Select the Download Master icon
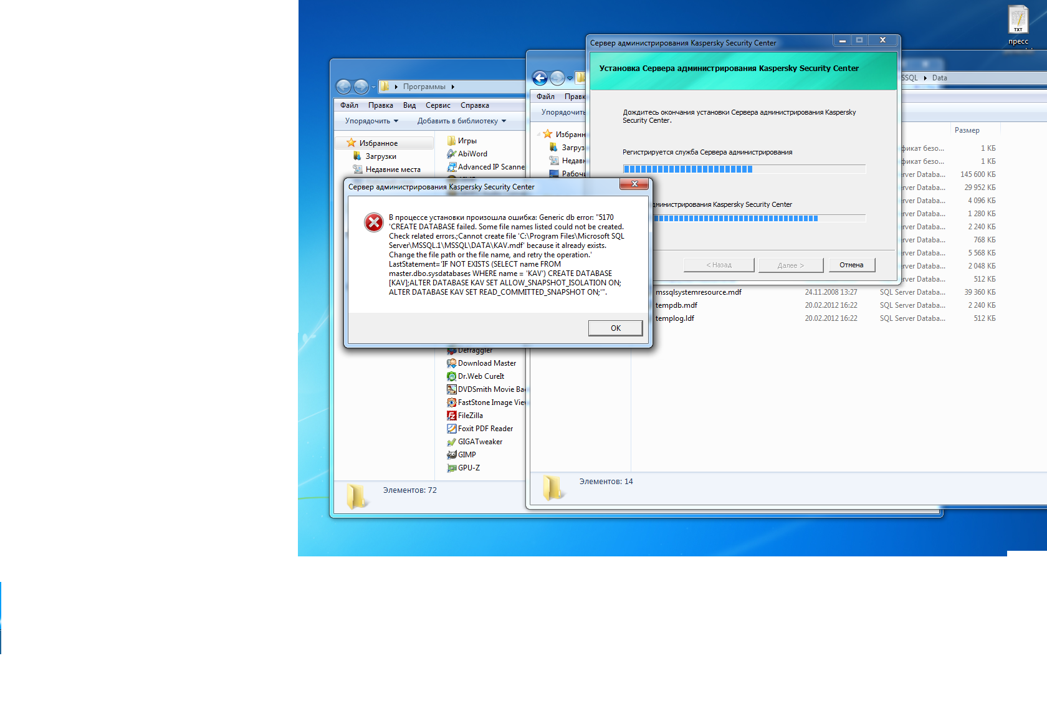 pyautogui.click(x=451, y=363)
